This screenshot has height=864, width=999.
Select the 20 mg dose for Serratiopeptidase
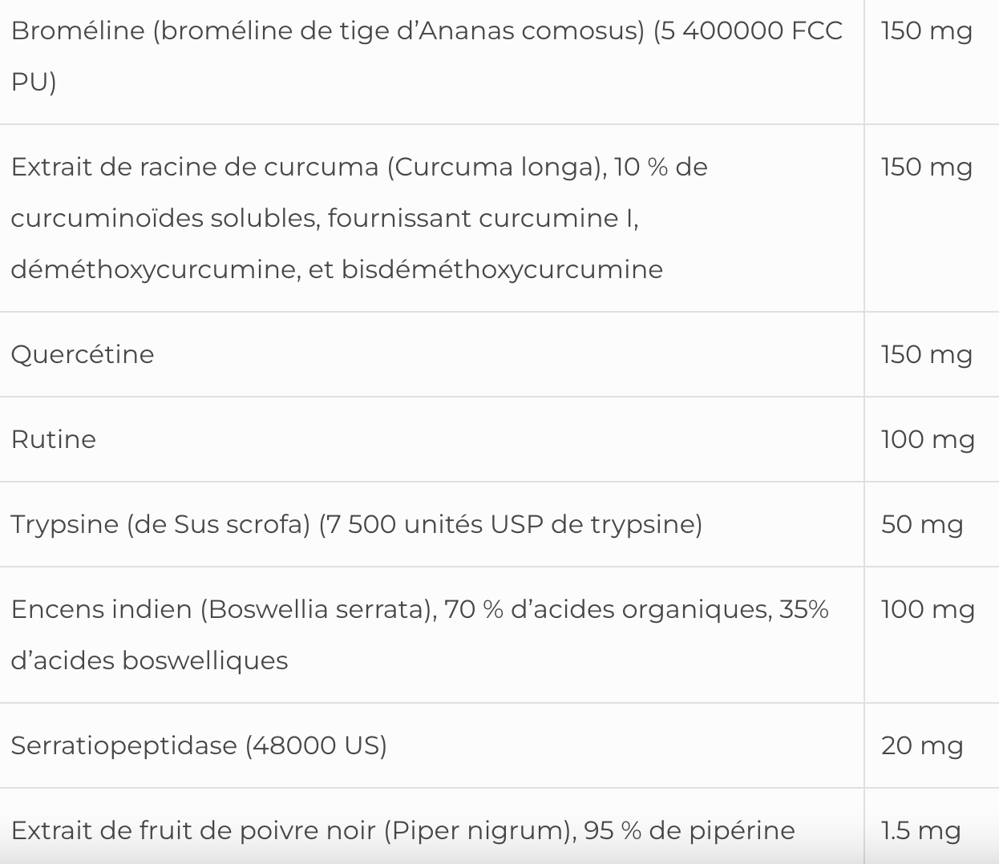coord(921,745)
